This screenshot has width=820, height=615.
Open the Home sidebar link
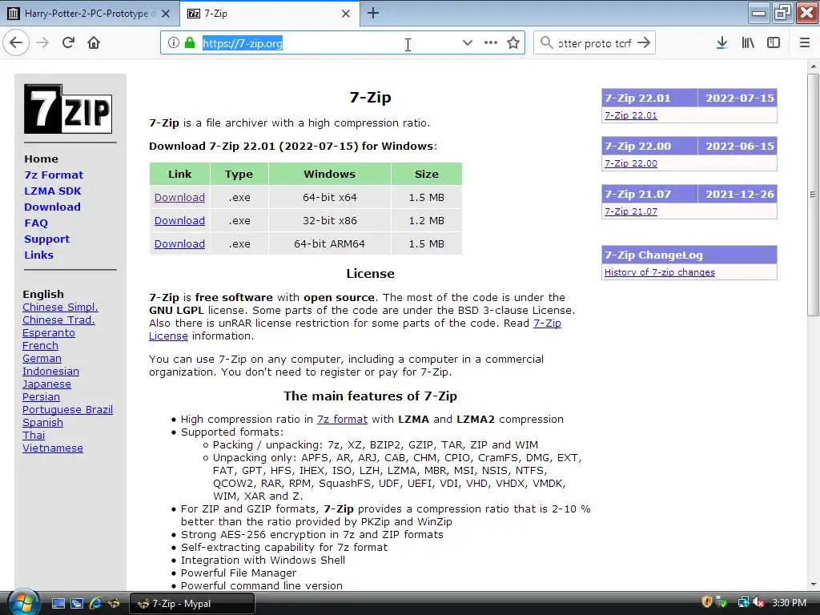coord(42,159)
